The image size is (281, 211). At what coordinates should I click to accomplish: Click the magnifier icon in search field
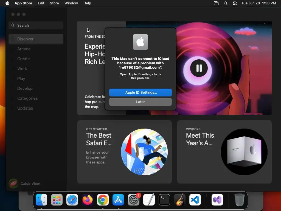click(x=13, y=25)
